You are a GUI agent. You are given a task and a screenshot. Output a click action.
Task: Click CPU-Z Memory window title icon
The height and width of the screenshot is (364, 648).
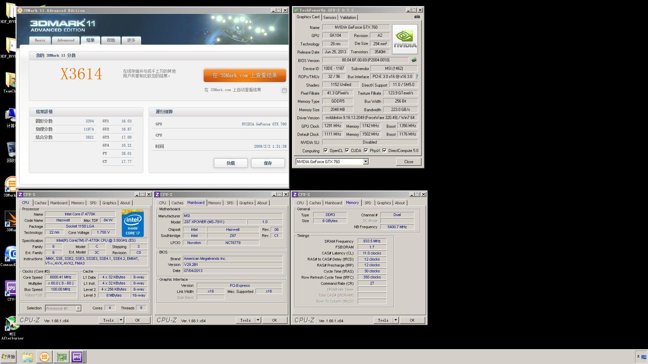pyautogui.click(x=295, y=194)
